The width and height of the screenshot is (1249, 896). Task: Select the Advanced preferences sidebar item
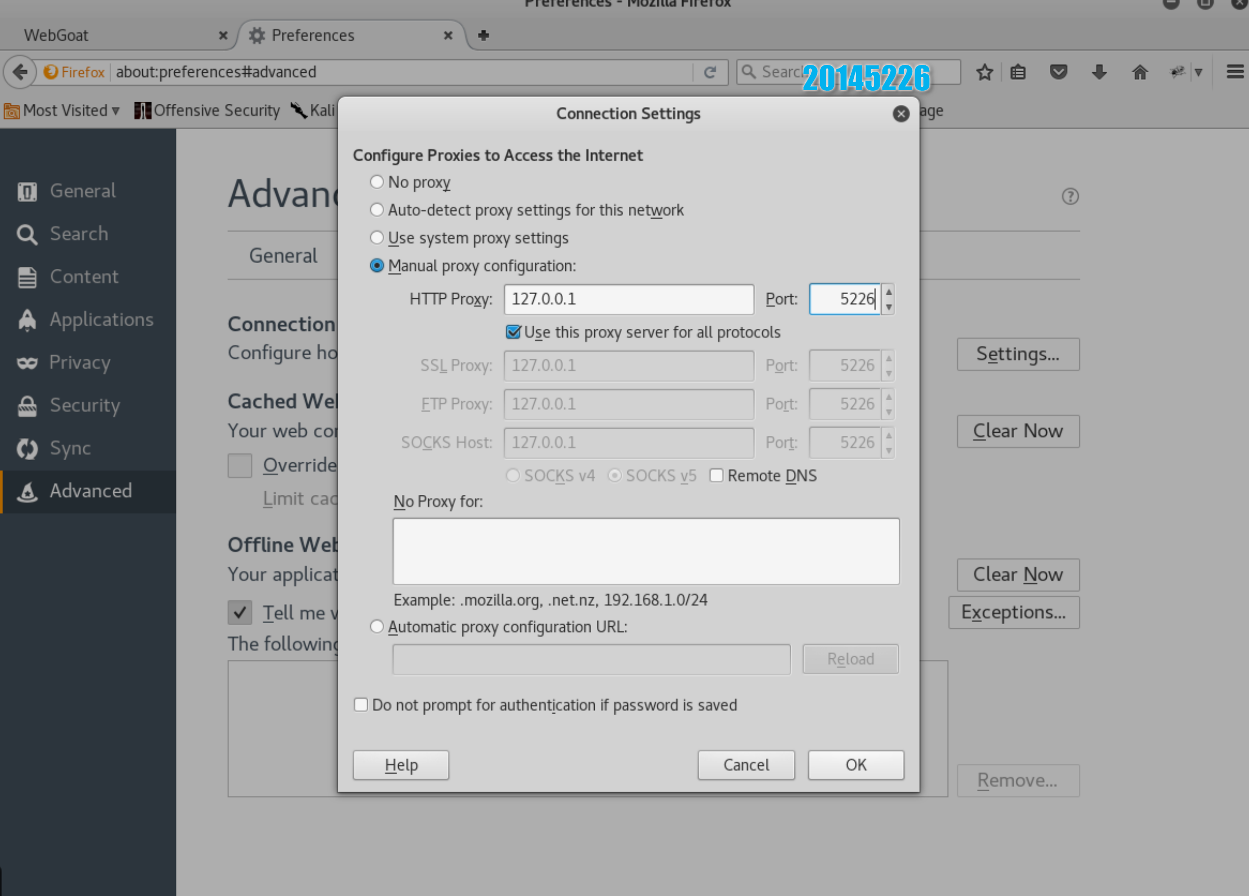(x=88, y=492)
